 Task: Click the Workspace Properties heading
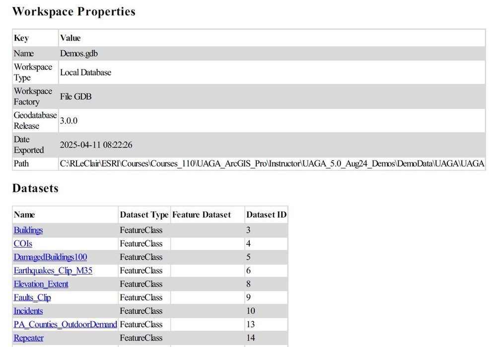coord(73,11)
